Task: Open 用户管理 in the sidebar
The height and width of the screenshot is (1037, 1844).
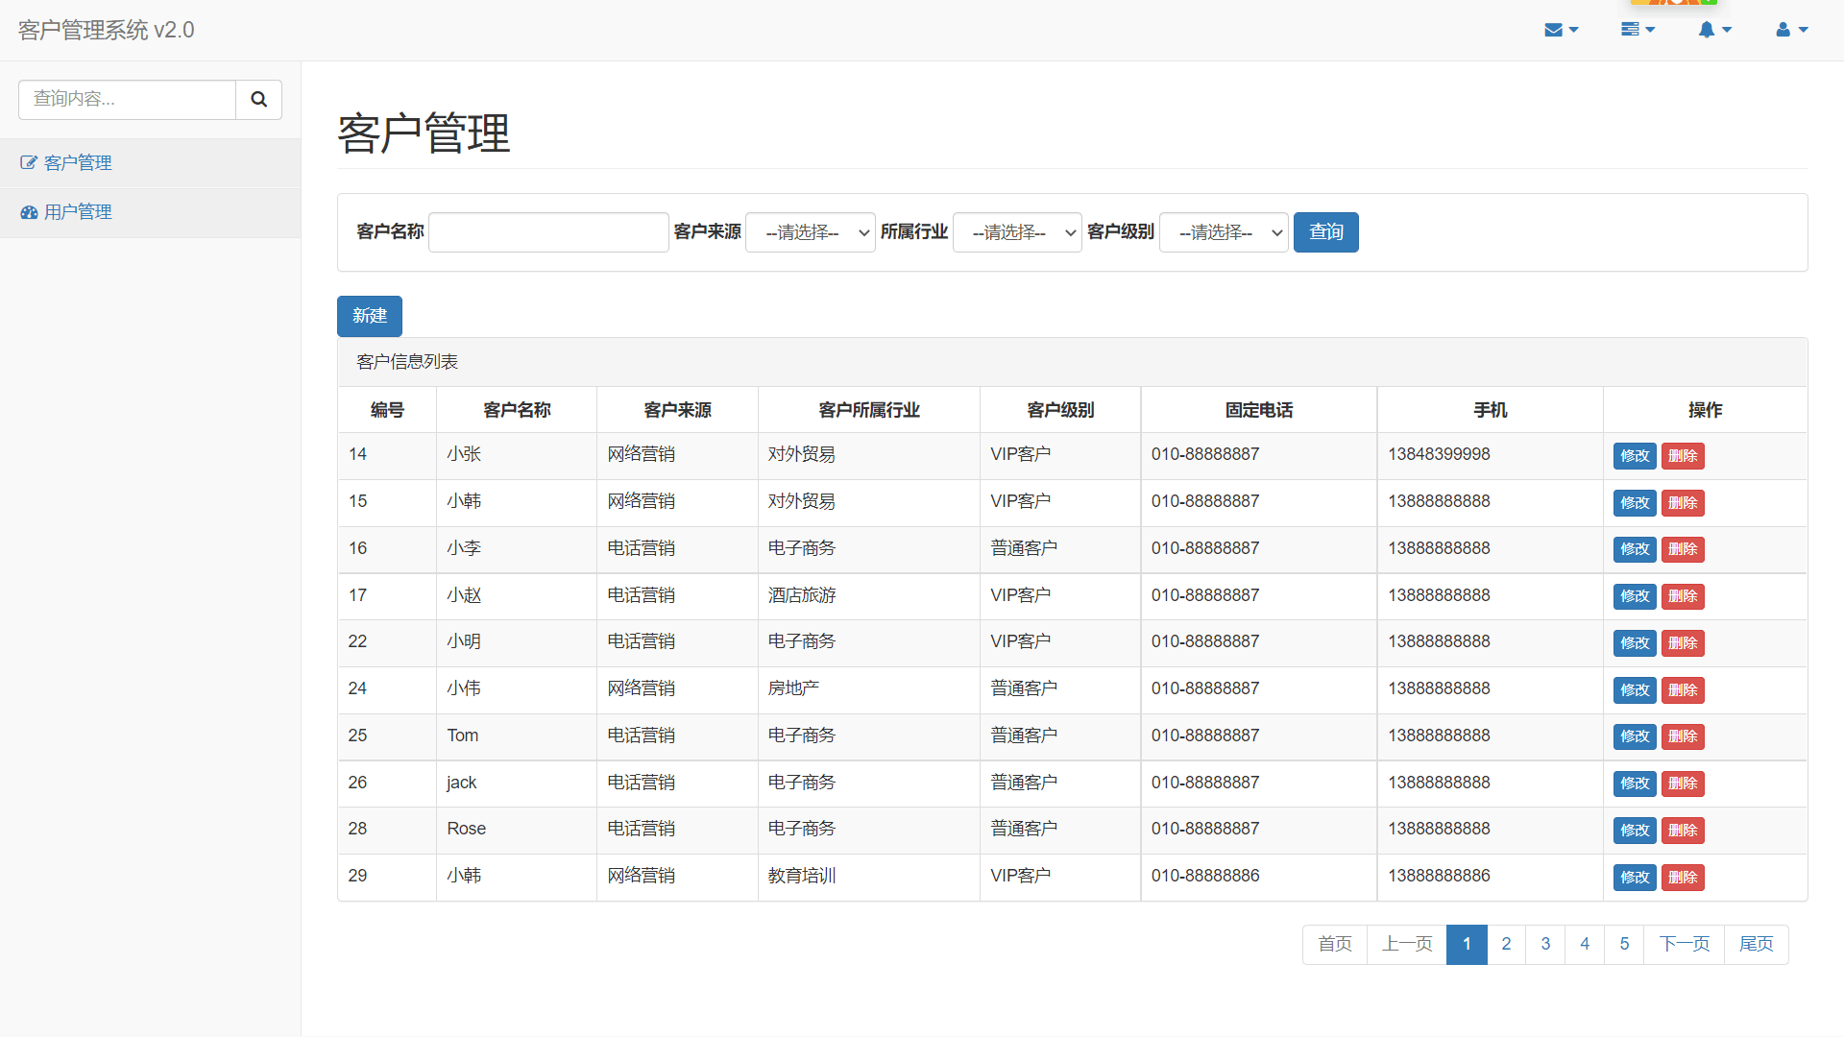Action: [78, 211]
